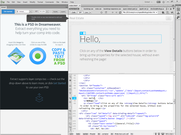
Task: Click mobile size icon in status bar
Action: (156, 134)
